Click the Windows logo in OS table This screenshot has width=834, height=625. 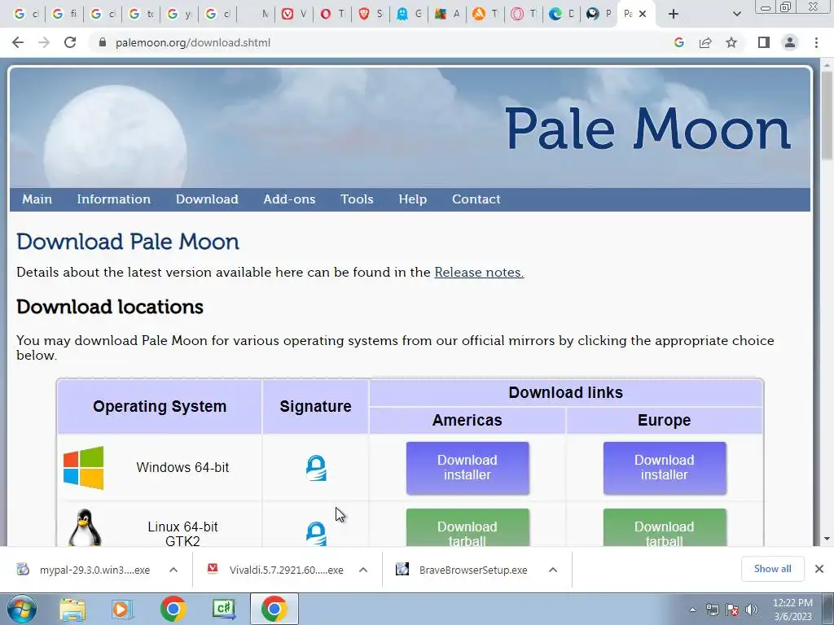(84, 468)
